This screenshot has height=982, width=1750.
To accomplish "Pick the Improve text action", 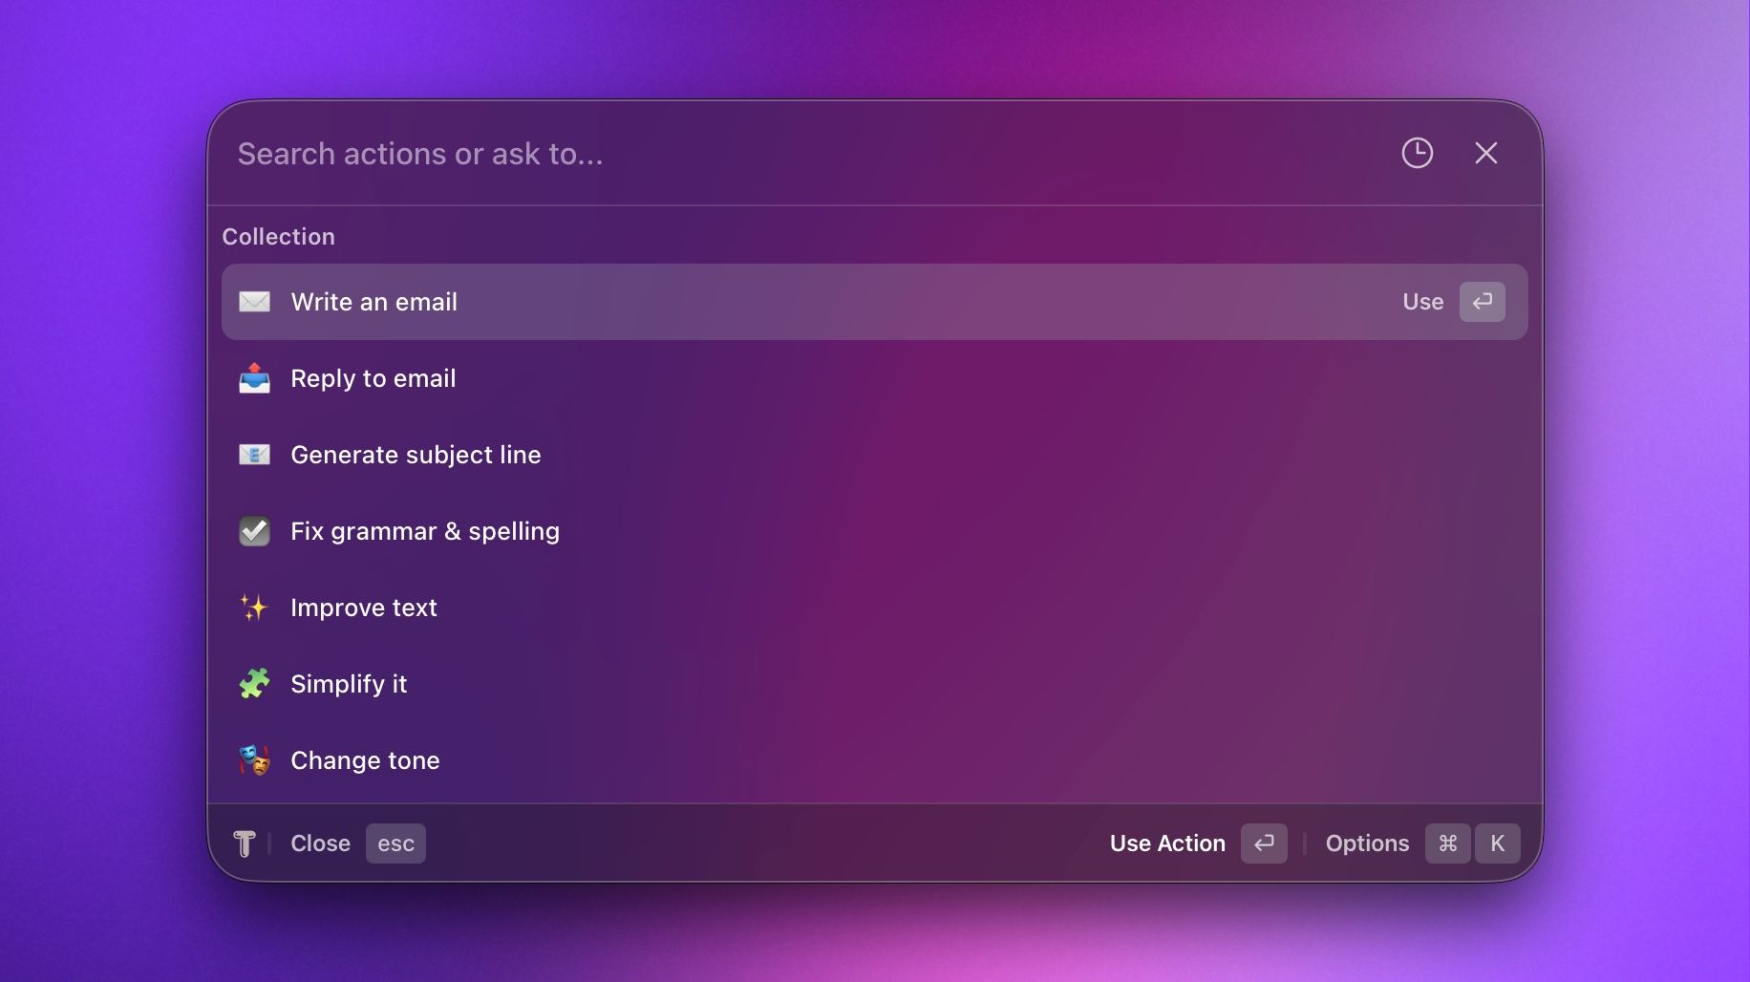I will pos(363,608).
